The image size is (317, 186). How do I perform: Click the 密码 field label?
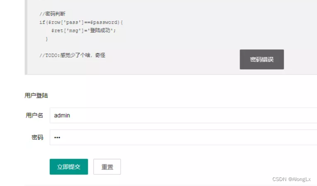click(x=37, y=137)
